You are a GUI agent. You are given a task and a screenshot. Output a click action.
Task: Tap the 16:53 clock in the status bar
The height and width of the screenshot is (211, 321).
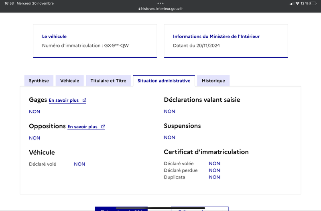(x=9, y=3)
